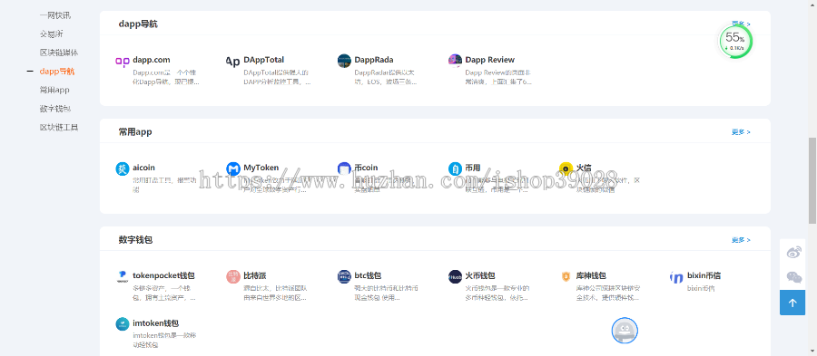Click the 库神钱包 shield icon
817x356 pixels.
coord(566,276)
